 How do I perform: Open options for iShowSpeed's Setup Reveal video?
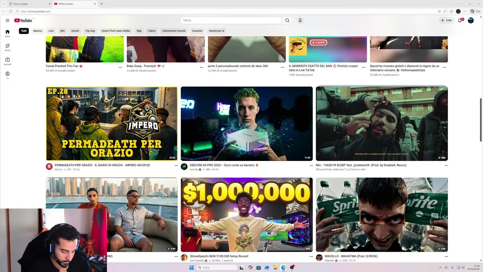[311, 257]
